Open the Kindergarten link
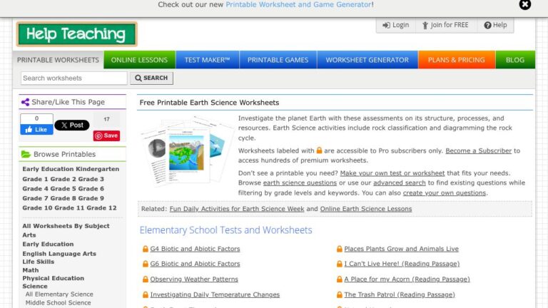Viewport: 548px width, 308px height. point(98,169)
